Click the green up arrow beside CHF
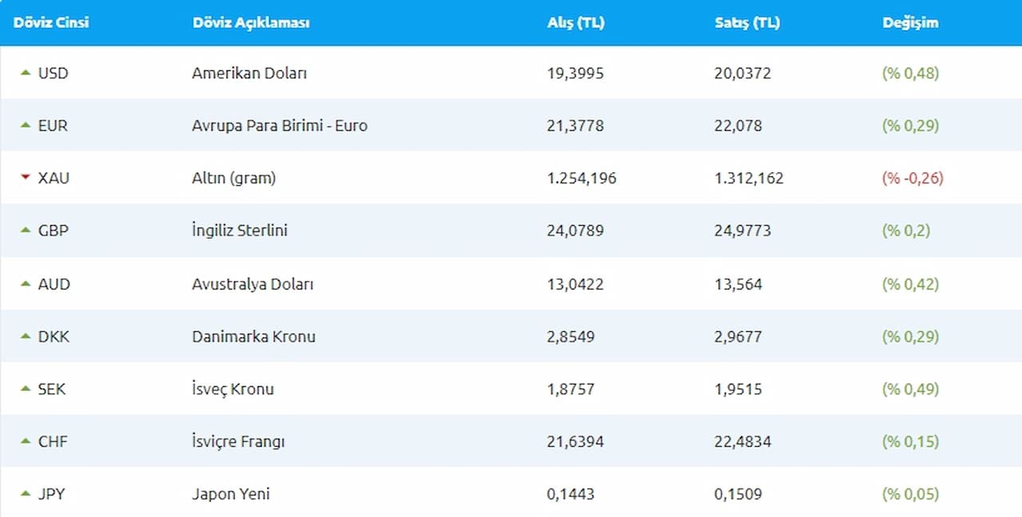Screen dimensions: 1022x517 (26, 441)
